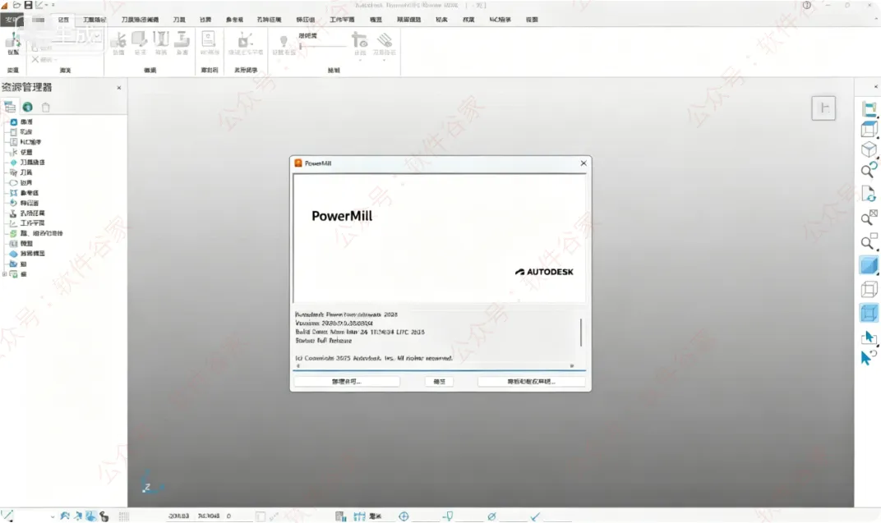Open the ribbon combo box dropdown beside the Setup icon
881x523 pixels.
pyautogui.click(x=97, y=36)
